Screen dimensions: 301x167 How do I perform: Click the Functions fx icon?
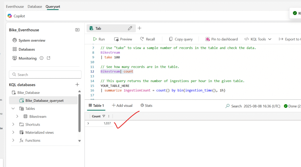tap(21, 140)
